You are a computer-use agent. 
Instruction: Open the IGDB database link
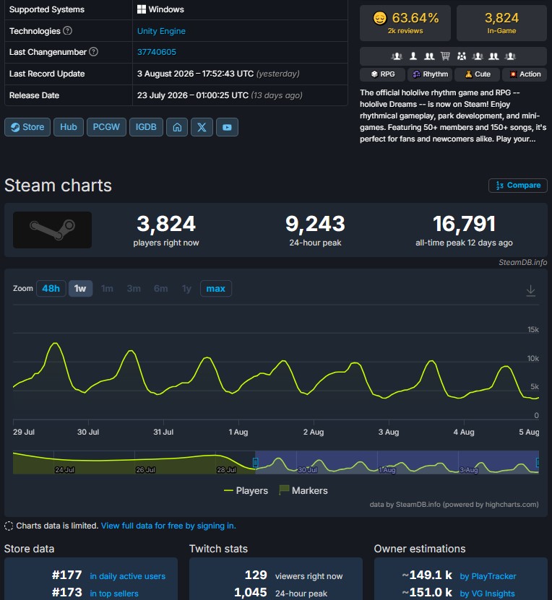[146, 127]
